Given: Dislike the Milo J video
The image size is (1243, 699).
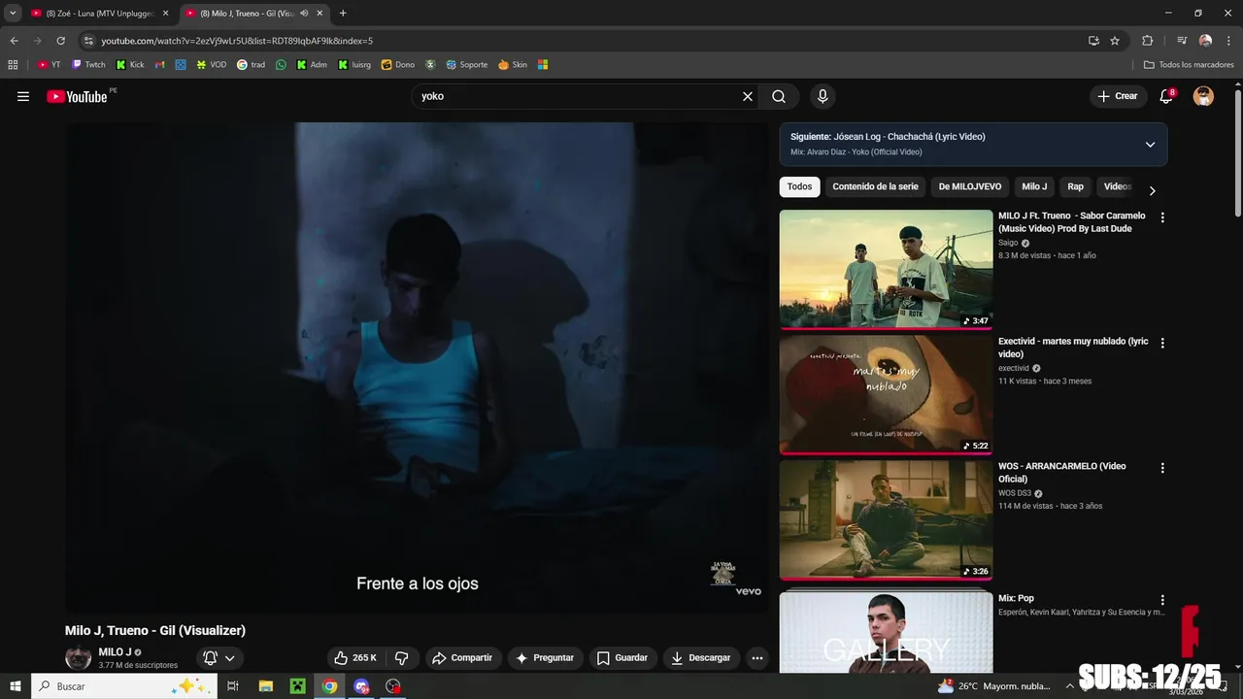Looking at the screenshot, I should coord(401,657).
